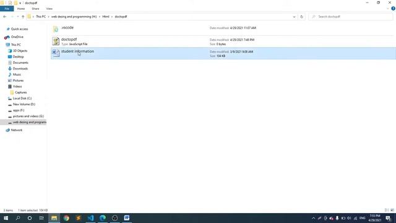Select the .vscode folder icon
396x223 pixels.
pos(56,29)
